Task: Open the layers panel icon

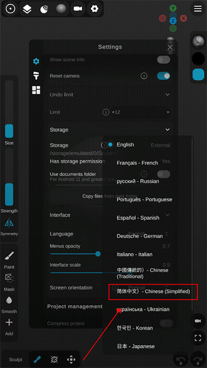Action: pyautogui.click(x=27, y=9)
